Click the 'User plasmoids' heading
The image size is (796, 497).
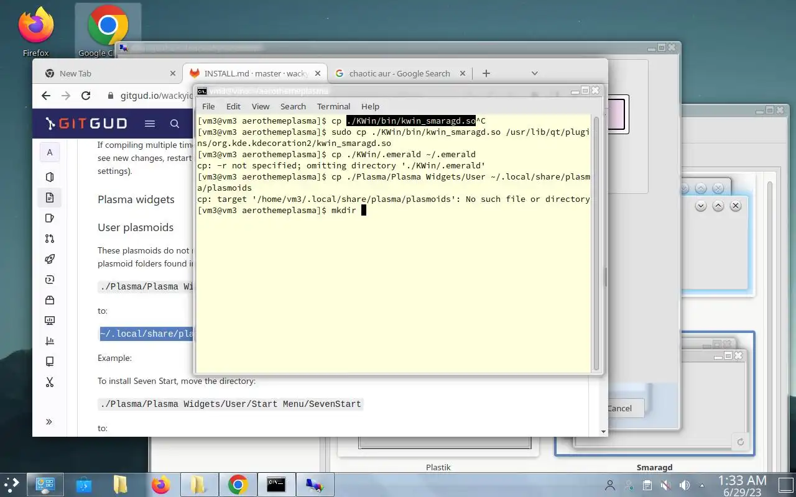coord(136,227)
